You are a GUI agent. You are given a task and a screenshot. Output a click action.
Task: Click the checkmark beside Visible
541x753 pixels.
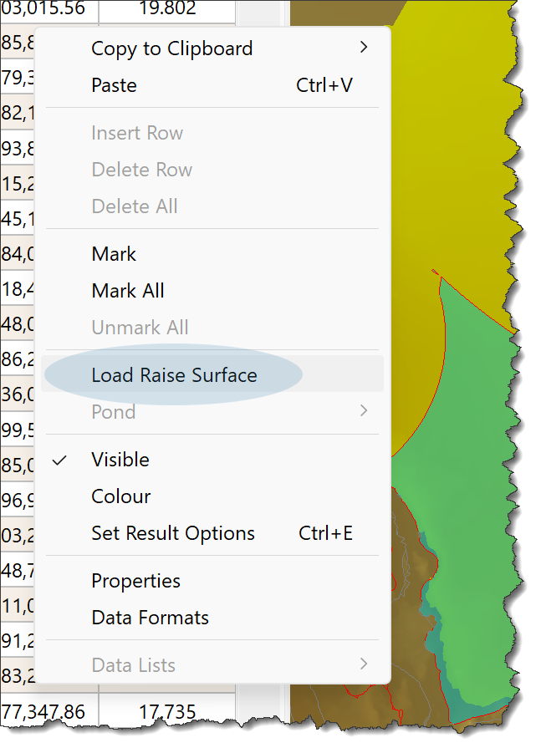[x=59, y=460]
